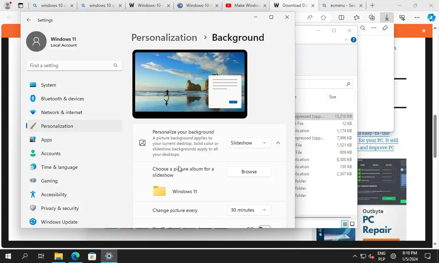Show hidden system tray icons
This screenshot has height=263, width=439.
point(355,256)
